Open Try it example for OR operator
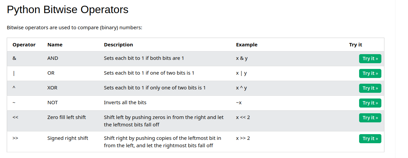Screen dimensions: 408x158 click(370, 73)
